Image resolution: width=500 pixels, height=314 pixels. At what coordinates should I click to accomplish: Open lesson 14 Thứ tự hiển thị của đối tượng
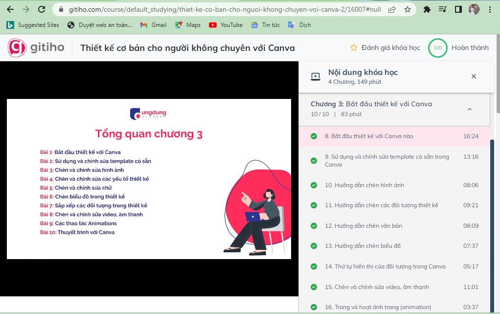(394, 266)
